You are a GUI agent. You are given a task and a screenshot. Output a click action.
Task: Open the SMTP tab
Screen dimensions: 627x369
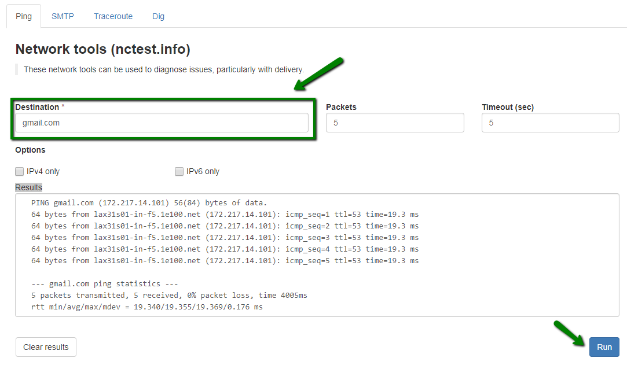63,16
